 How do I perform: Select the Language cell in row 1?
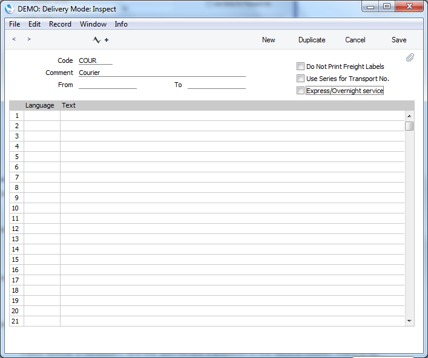(x=42, y=116)
